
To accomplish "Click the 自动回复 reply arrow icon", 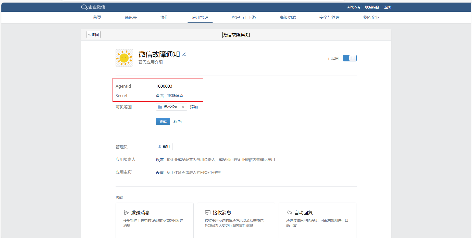I will tap(289, 213).
